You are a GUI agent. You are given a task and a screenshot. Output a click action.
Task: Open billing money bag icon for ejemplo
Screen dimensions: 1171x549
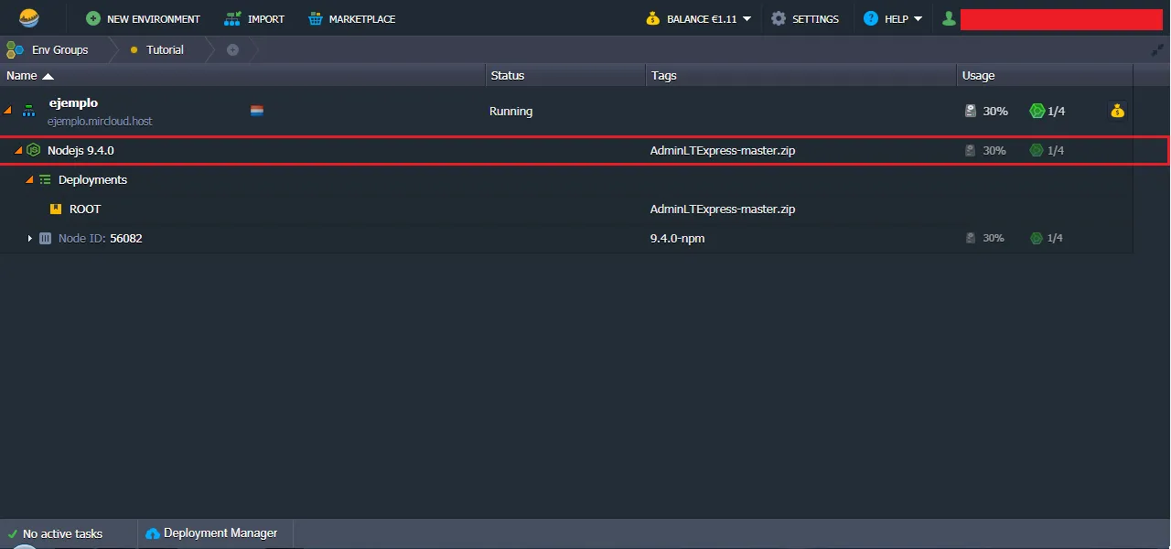[x=1117, y=111]
